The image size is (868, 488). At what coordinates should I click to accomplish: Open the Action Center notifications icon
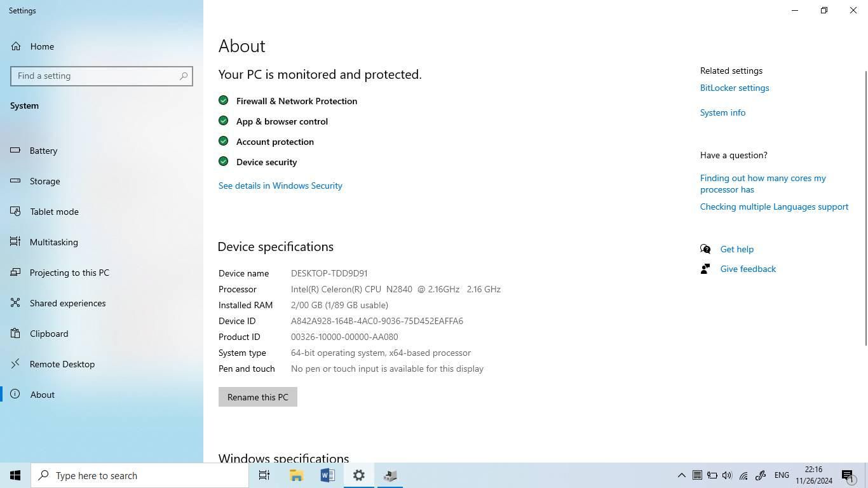point(848,475)
